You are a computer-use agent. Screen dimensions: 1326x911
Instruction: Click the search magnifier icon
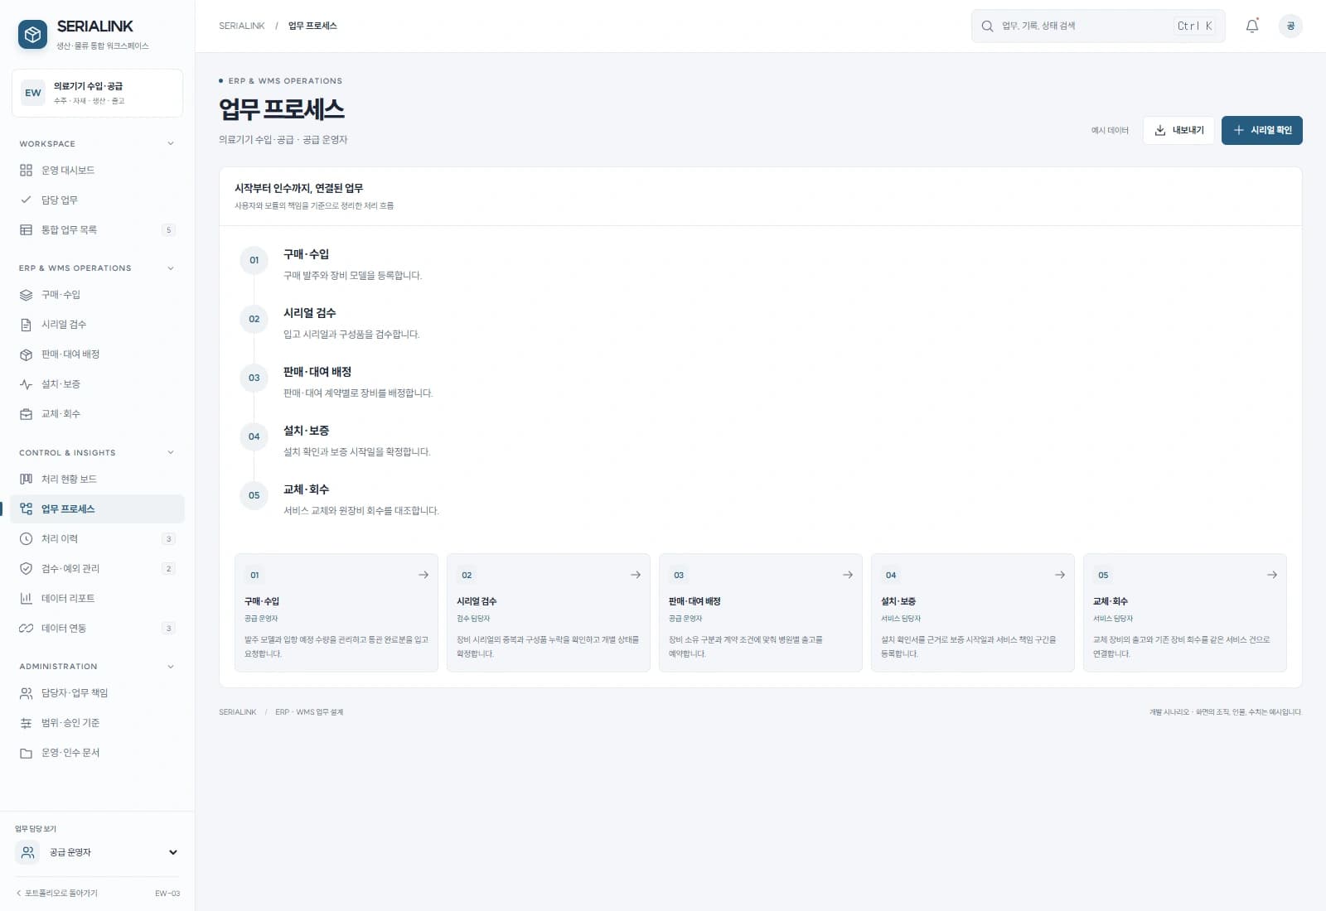click(x=987, y=26)
